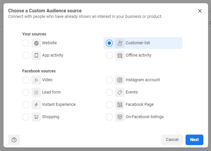The width and height of the screenshot is (211, 151).
Task: Click the Customer list label text
Action: pyautogui.click(x=138, y=43)
